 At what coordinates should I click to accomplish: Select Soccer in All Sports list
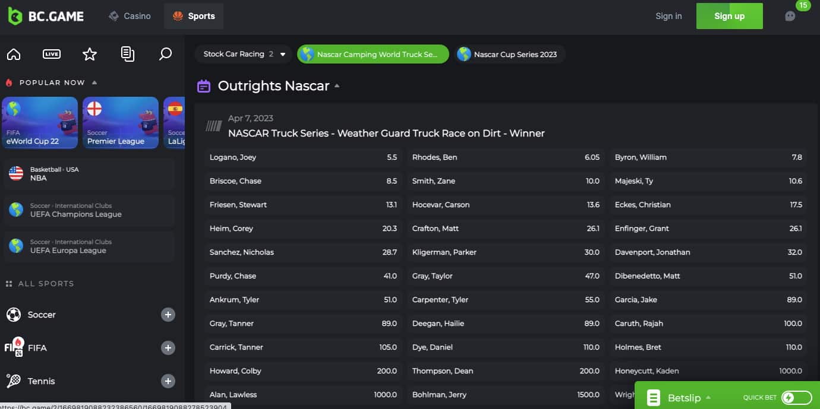click(89, 315)
